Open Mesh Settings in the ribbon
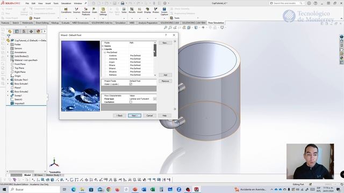Viewport: 344px width, 193px height. click(x=103, y=11)
